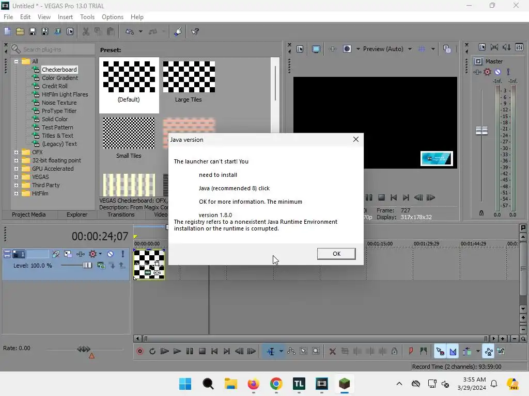Switch to the Transitions tab
529x396 pixels.
tap(121, 214)
